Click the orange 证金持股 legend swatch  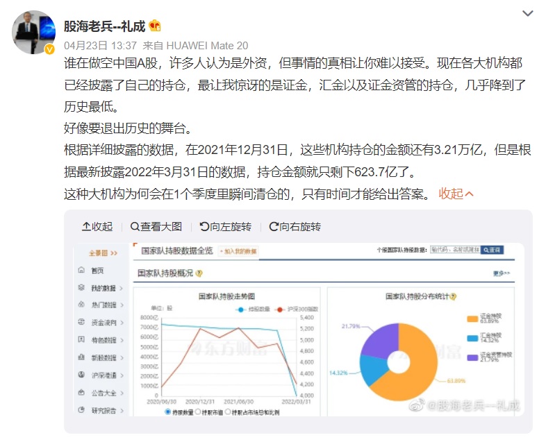coord(472,318)
